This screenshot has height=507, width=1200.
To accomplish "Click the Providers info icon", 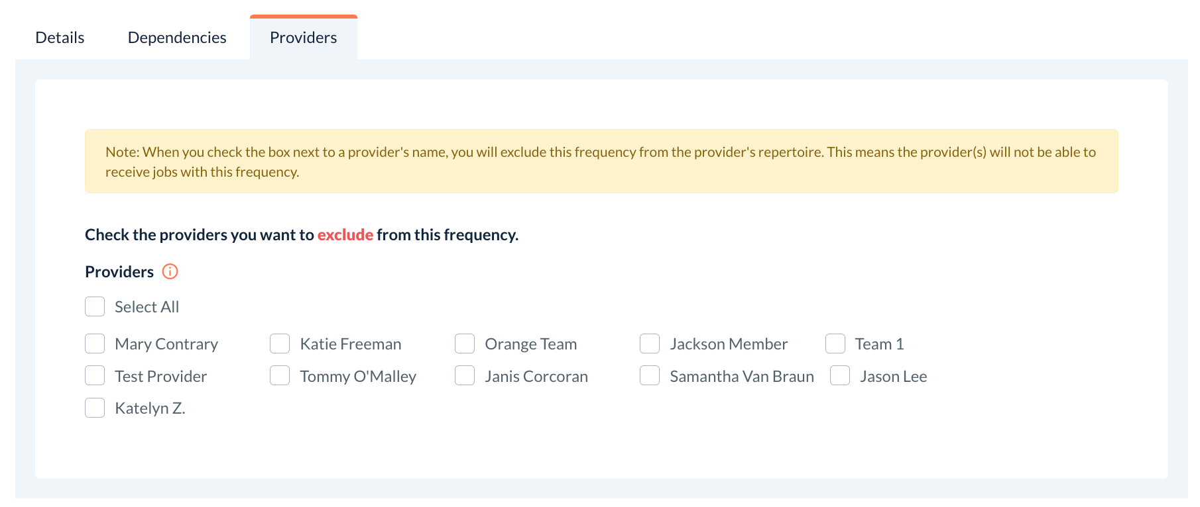I will coord(170,271).
